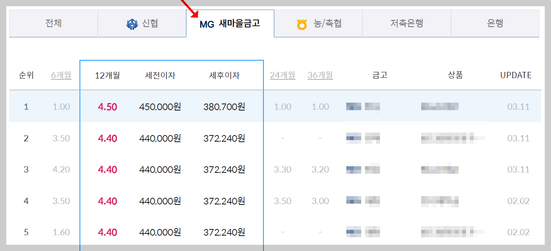Viewport: 551px width, 251px height.
Task: Sort results by 24개월 column
Action: tap(282, 75)
